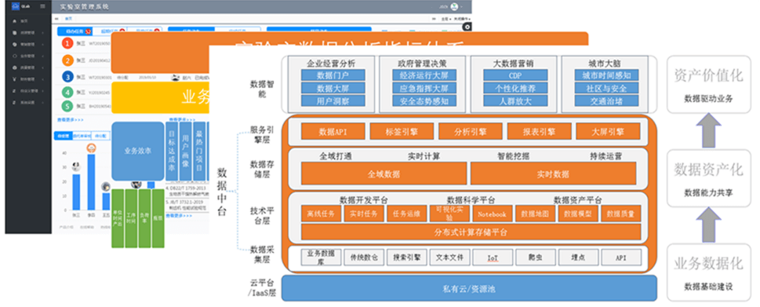Click the CDP box under 大数据营销
Viewport: 760px width, 307px height.
pyautogui.click(x=515, y=75)
